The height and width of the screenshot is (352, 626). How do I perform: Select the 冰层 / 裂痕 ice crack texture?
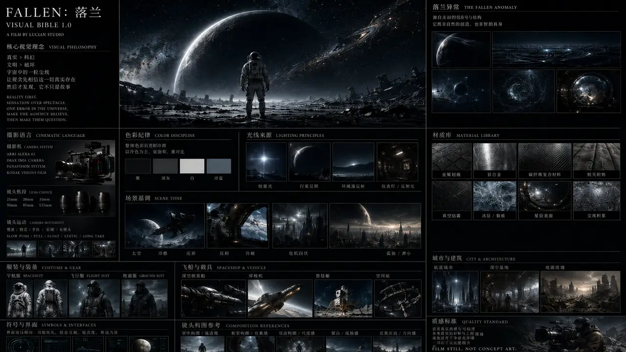coord(495,197)
